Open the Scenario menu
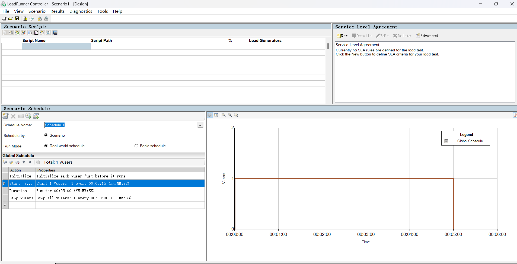 click(37, 11)
